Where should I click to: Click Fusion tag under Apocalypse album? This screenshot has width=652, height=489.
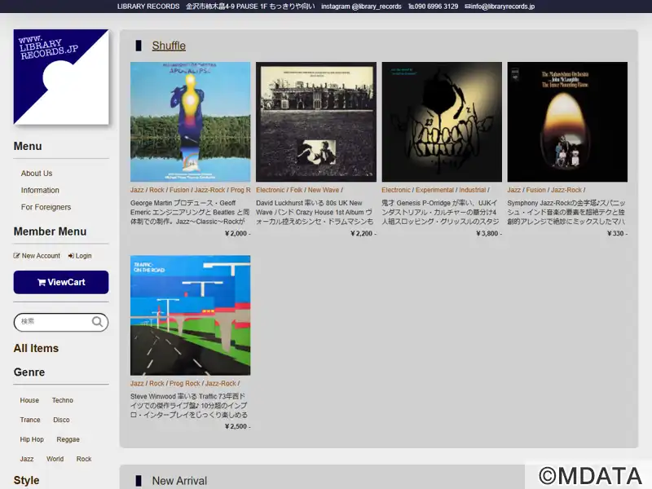[179, 190]
